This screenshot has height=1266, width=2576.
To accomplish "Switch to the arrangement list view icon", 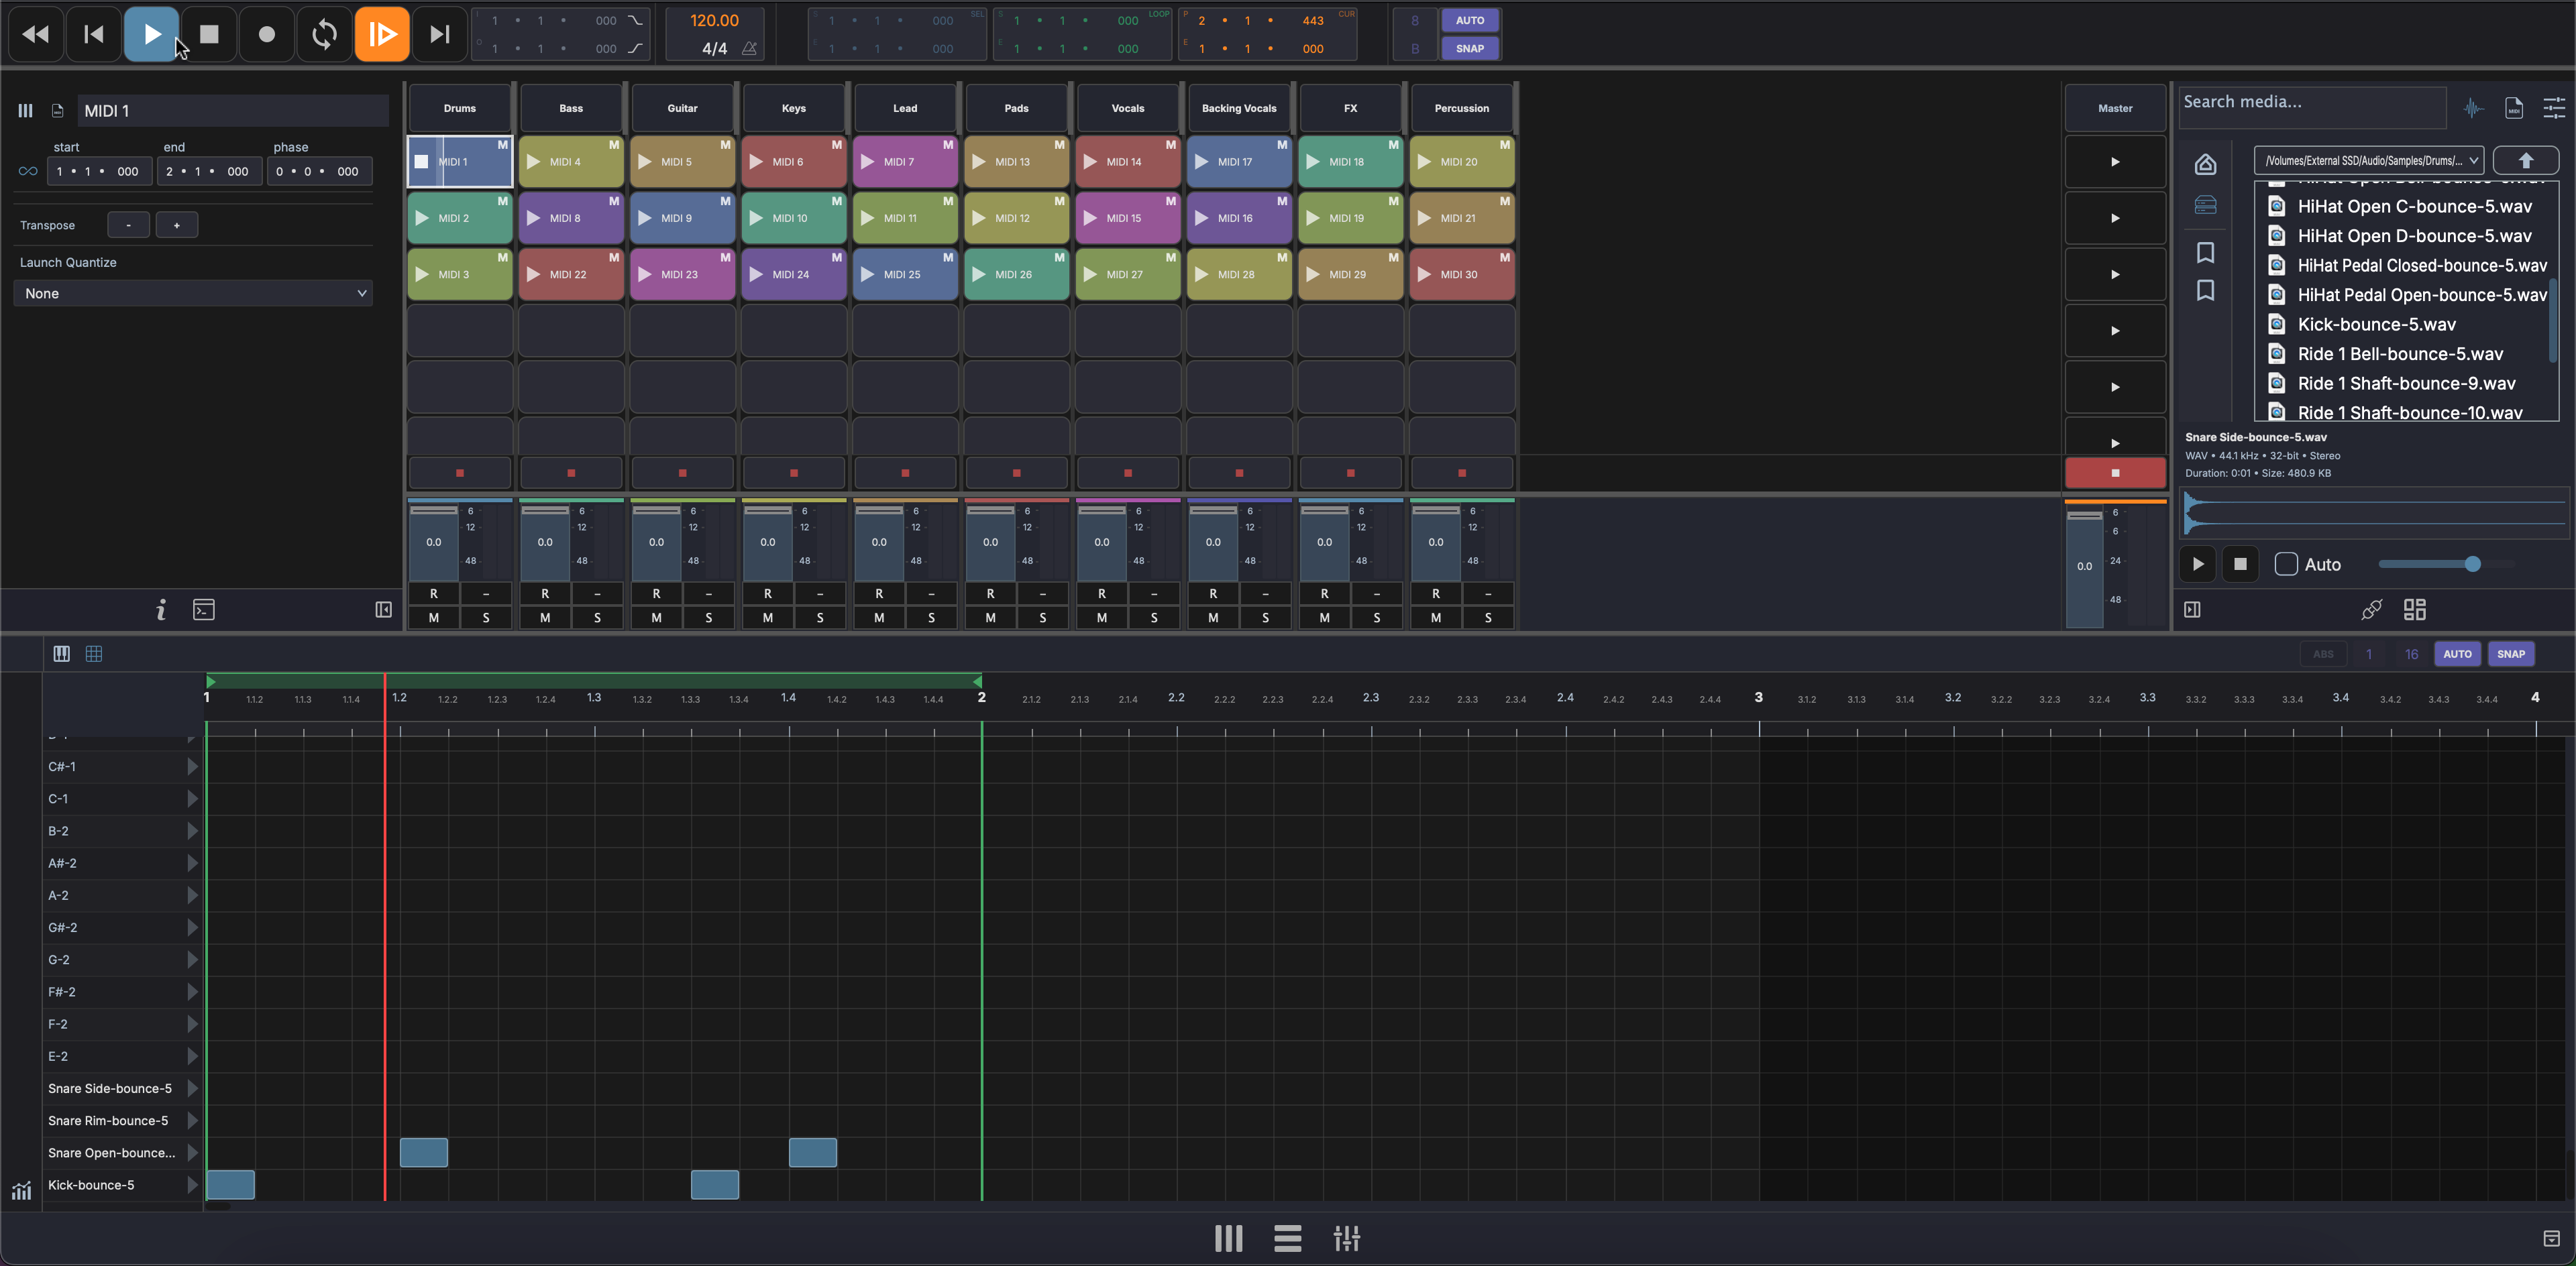I will (1287, 1238).
